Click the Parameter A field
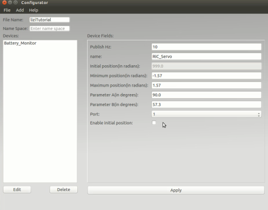Viewport: 268px width, 210px height. (206, 95)
